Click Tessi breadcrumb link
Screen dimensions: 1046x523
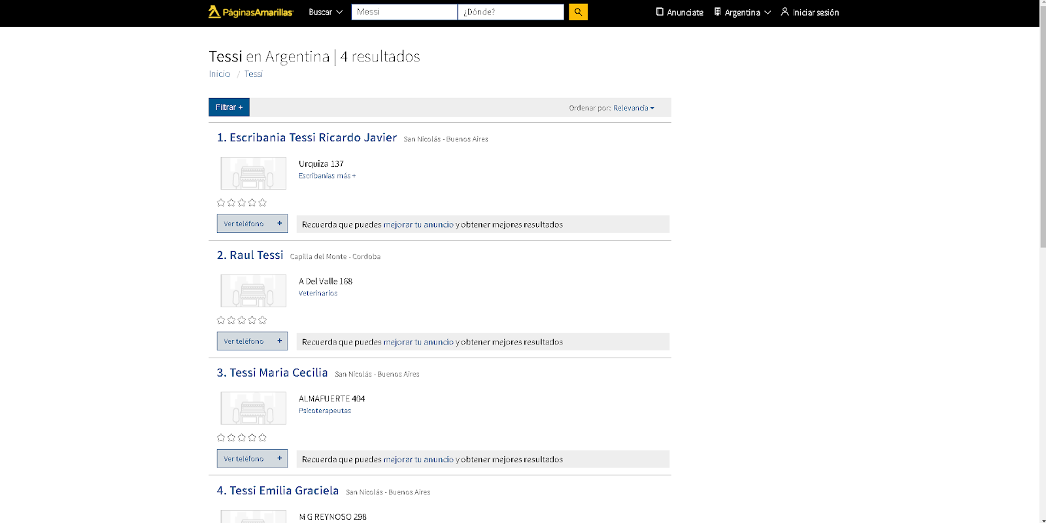(x=254, y=74)
